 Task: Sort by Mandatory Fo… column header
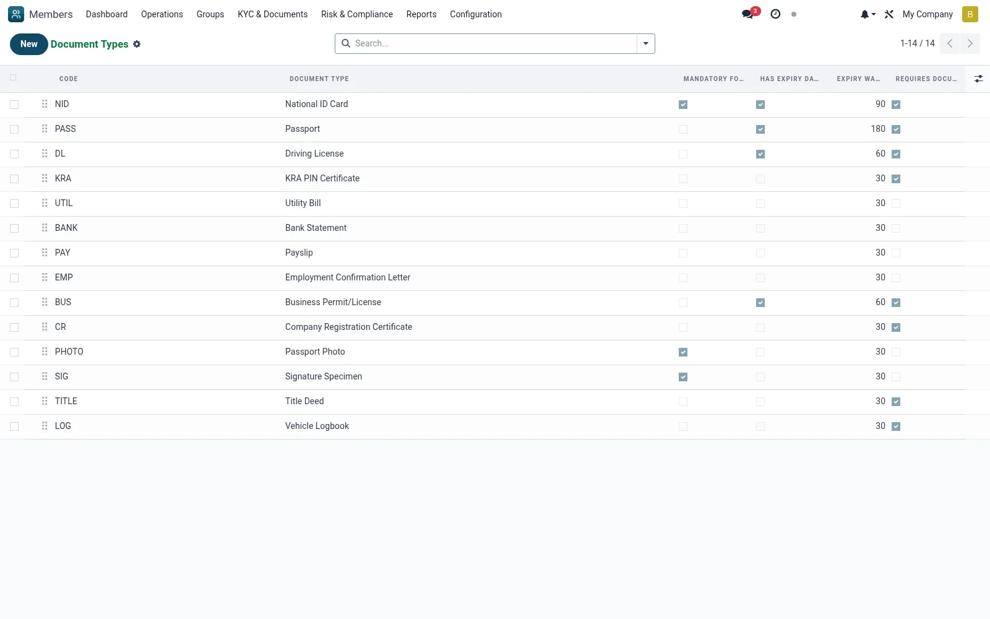coord(713,79)
